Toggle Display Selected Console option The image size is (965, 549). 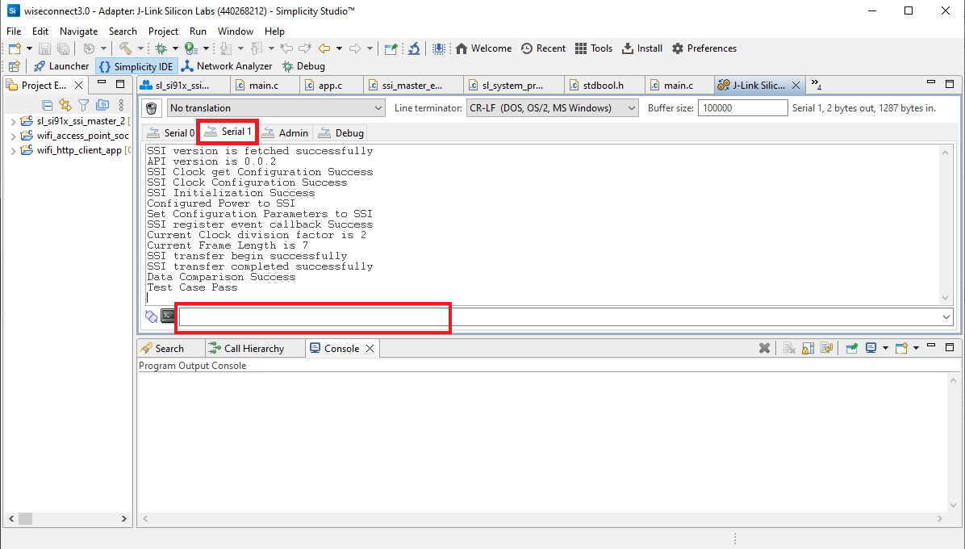point(870,347)
